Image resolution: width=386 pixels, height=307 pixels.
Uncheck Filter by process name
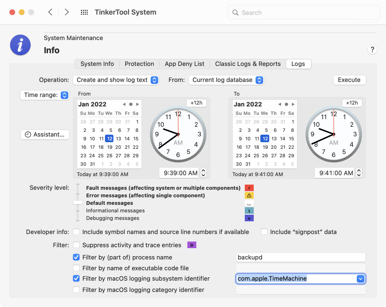pyautogui.click(x=76, y=257)
